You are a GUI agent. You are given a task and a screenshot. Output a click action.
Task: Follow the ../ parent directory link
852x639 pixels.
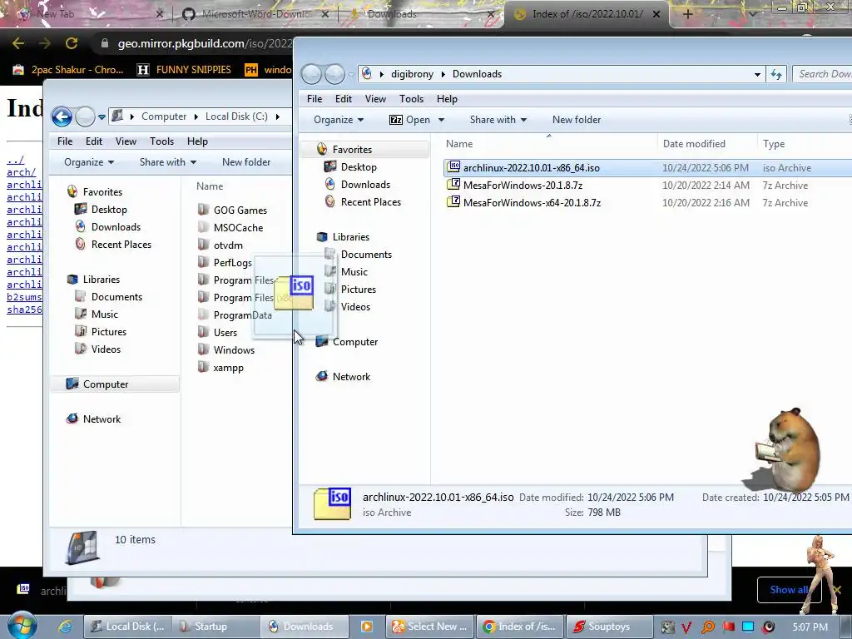coord(15,160)
